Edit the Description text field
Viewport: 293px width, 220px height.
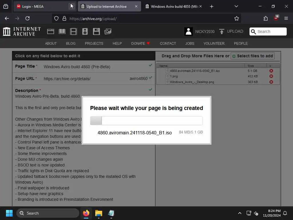click(x=84, y=146)
